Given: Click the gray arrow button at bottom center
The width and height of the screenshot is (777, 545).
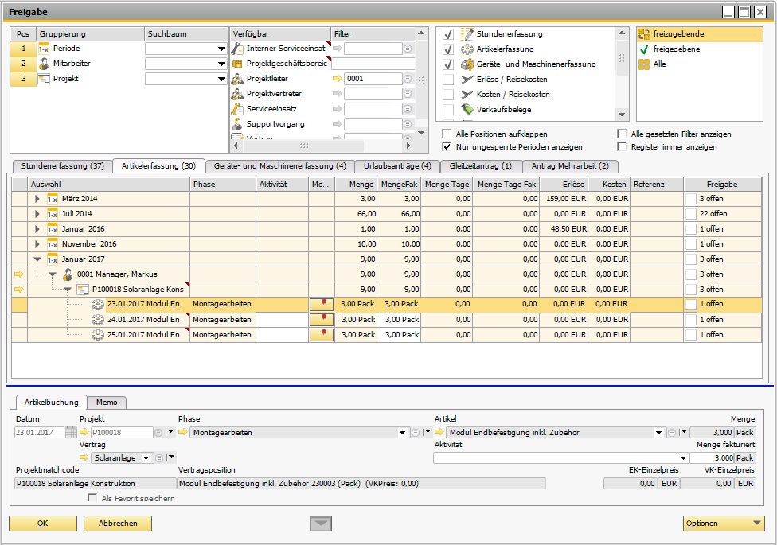Looking at the screenshot, I should point(321,523).
